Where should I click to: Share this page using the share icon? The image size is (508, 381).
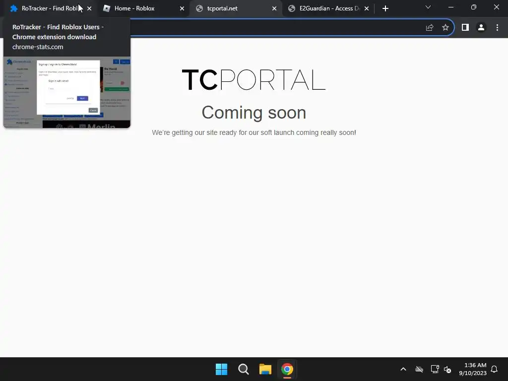click(430, 28)
